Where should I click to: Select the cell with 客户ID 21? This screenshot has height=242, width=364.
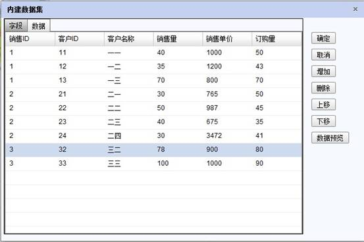pyautogui.click(x=80, y=94)
